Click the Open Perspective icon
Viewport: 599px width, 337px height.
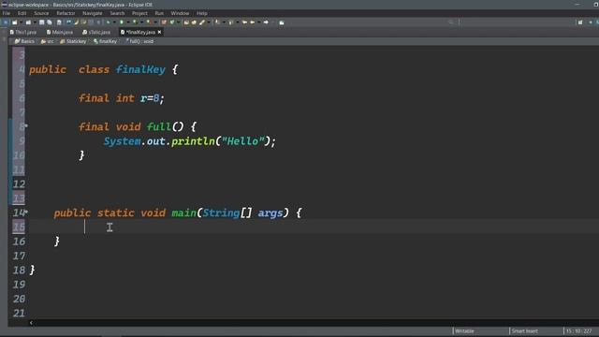coord(580,22)
